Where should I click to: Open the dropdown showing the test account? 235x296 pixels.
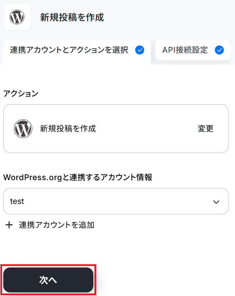116,201
